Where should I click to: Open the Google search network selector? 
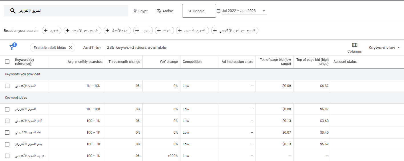199,11
